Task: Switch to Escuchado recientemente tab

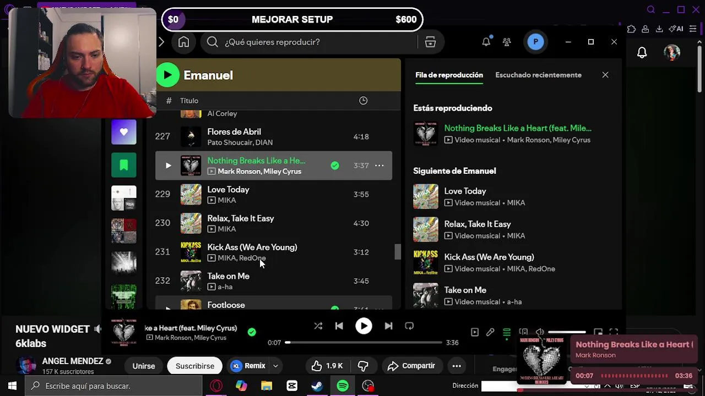Action: click(x=538, y=75)
